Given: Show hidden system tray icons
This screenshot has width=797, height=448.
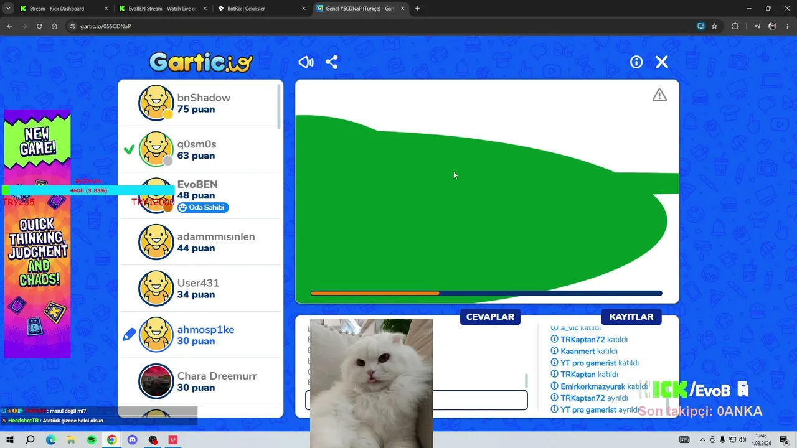Looking at the screenshot, I should pyautogui.click(x=702, y=440).
